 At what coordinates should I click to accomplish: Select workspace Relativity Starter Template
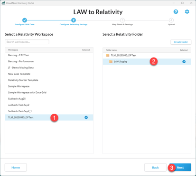49,80
